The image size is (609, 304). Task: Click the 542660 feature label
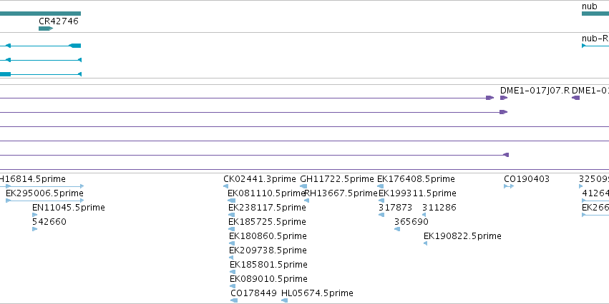[x=49, y=222]
